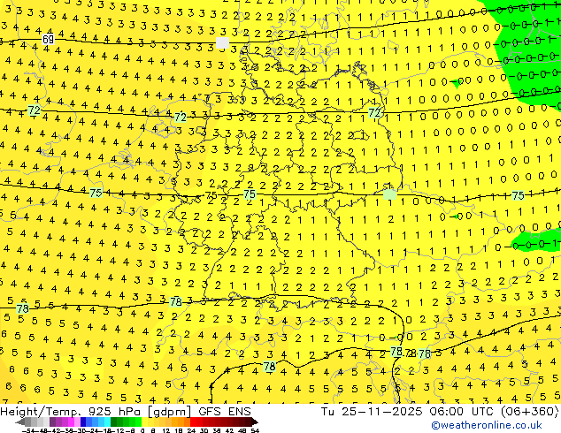Click the 'Height/Temp. 925 hPa [gdpm]' title

[x=96, y=412]
